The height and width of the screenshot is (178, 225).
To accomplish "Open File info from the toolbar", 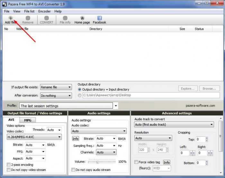I will 65,18.
